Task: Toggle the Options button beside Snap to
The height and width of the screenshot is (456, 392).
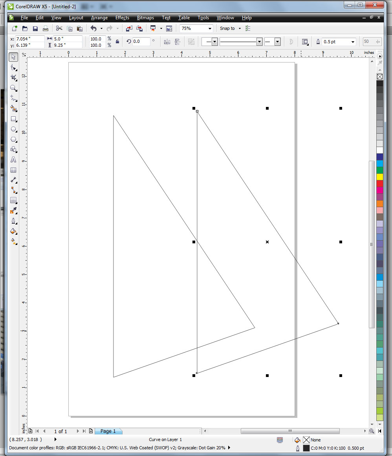Action: pyautogui.click(x=248, y=28)
